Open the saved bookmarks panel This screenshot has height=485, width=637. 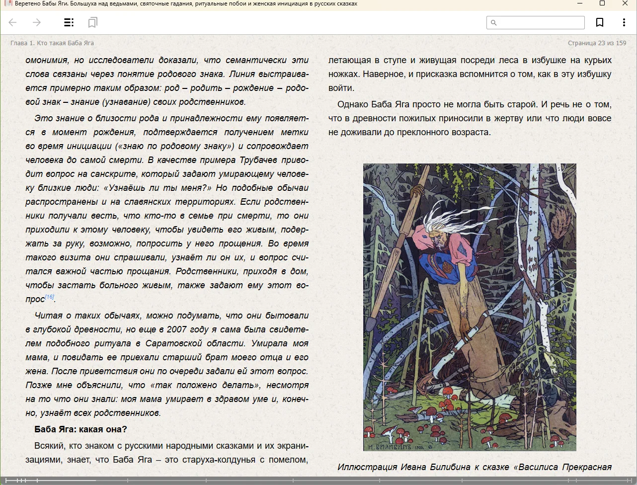[x=92, y=22]
